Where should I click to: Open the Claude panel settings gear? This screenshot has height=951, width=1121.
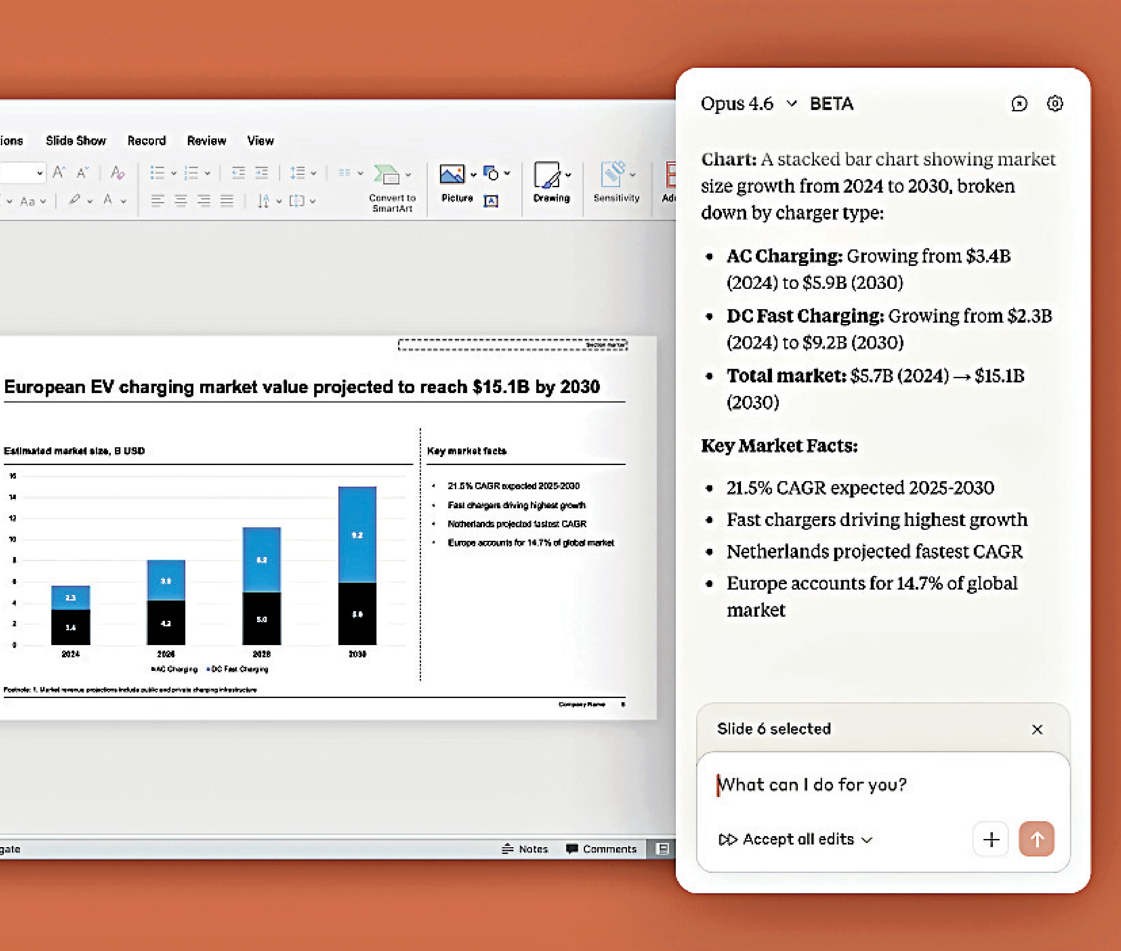[1054, 104]
